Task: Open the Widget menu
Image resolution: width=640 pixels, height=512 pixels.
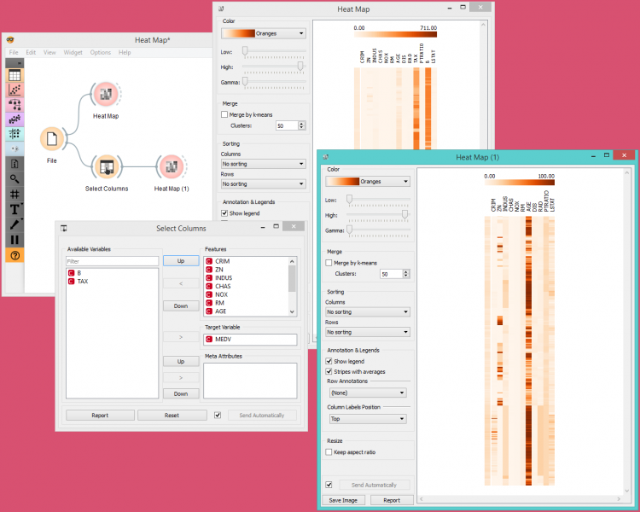Action: coord(73,53)
